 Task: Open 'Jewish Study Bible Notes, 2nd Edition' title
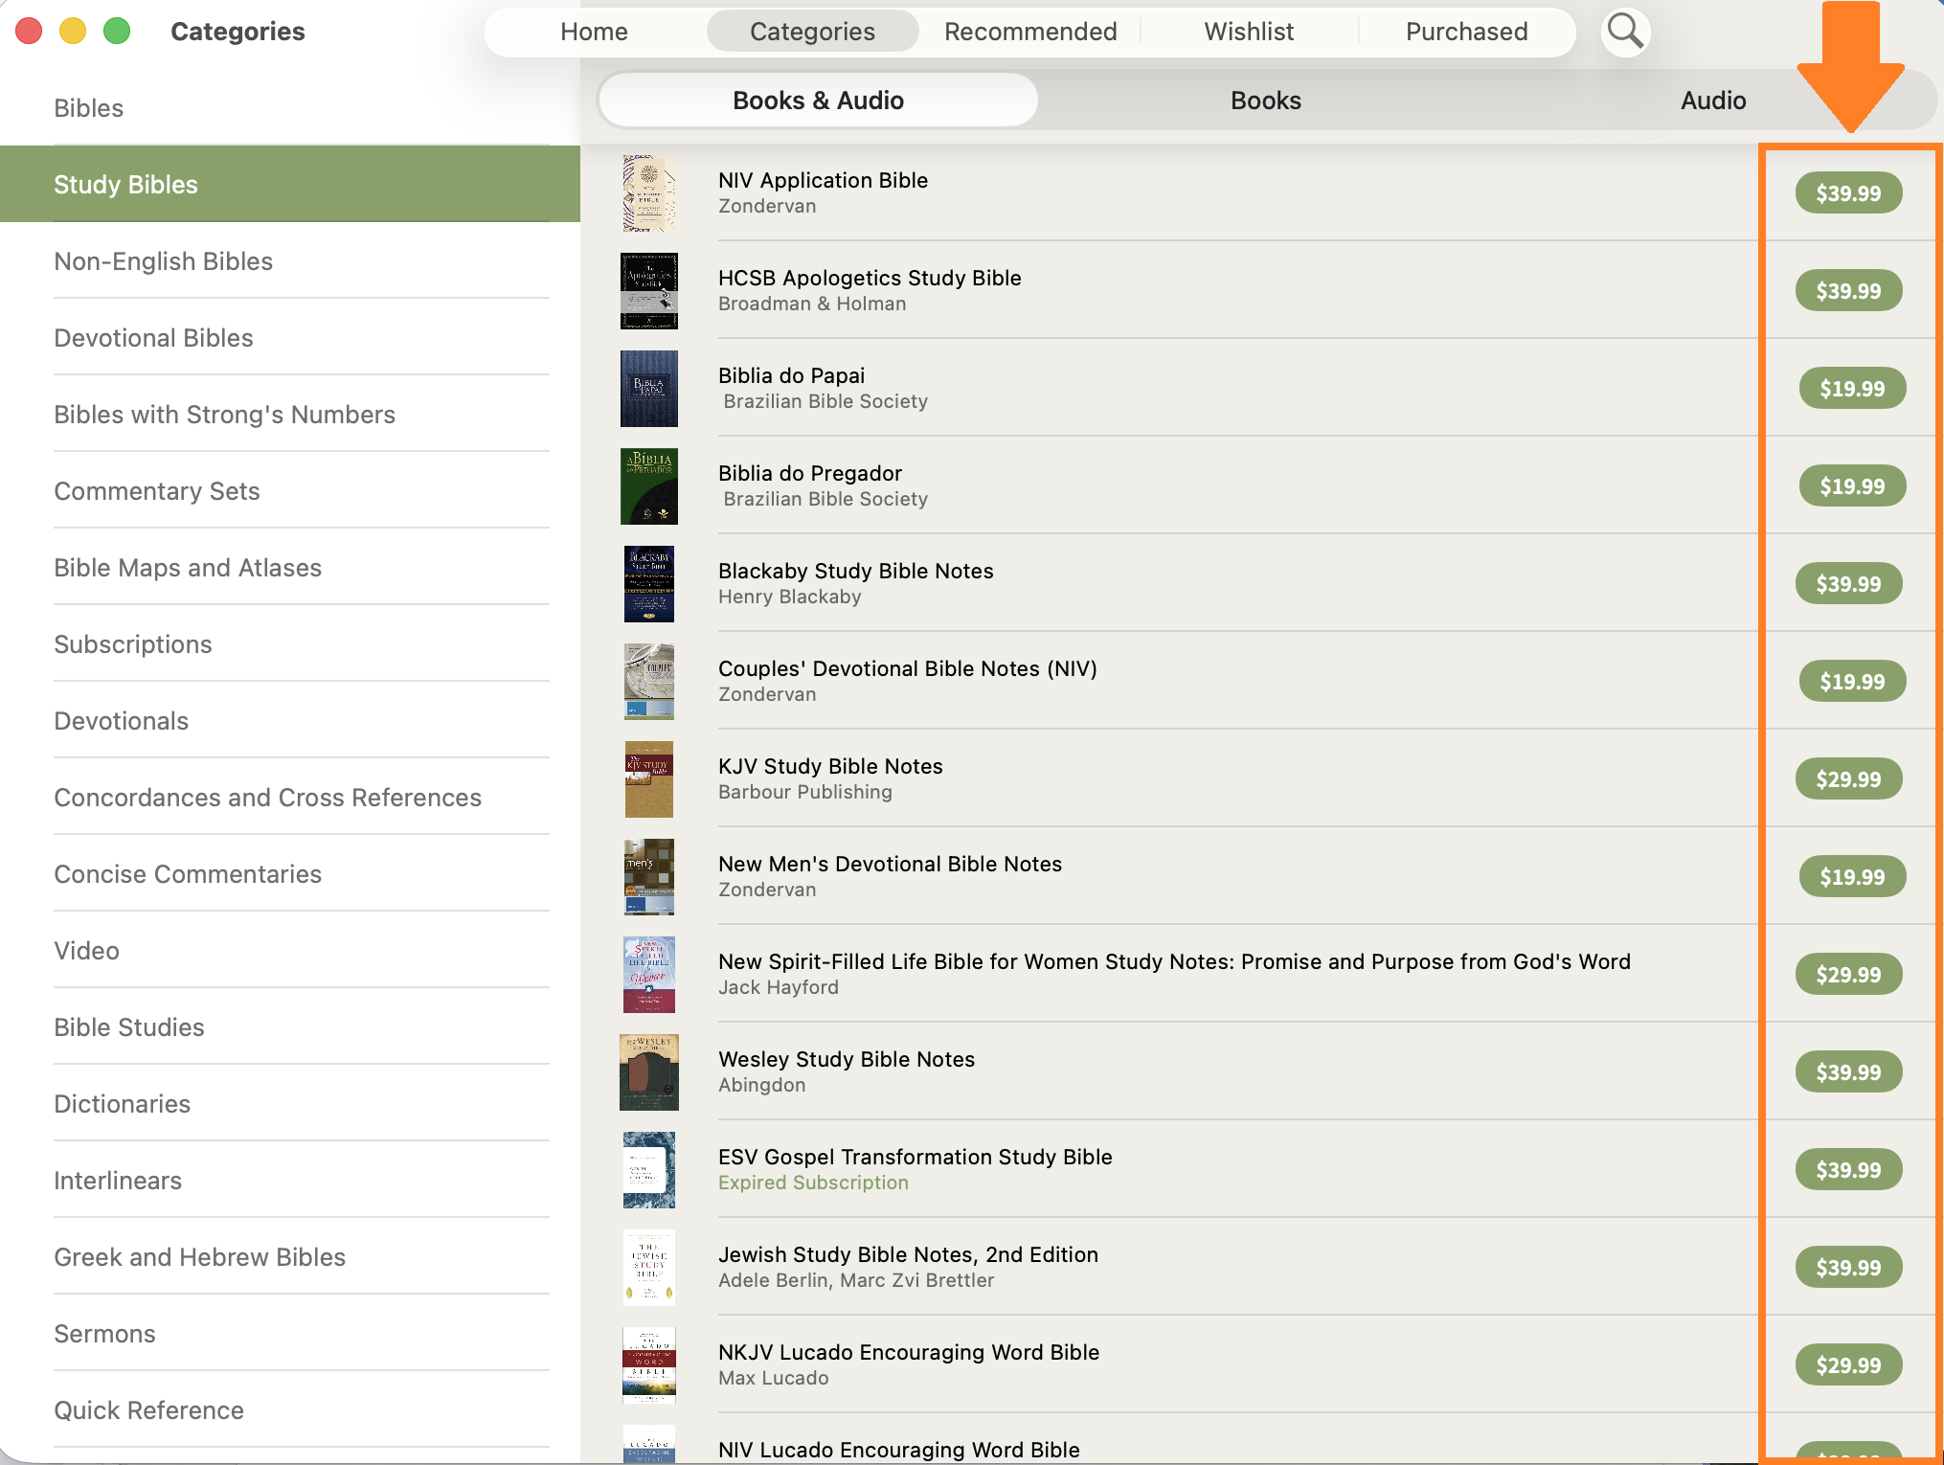coord(908,1254)
